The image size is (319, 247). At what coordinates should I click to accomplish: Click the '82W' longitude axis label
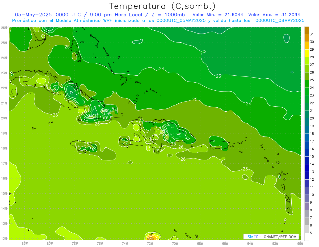[x=25, y=243]
